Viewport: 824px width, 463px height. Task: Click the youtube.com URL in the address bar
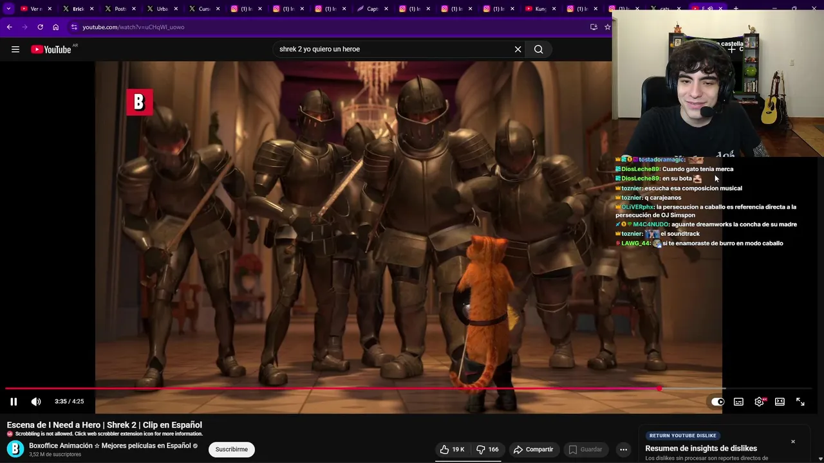point(133,27)
